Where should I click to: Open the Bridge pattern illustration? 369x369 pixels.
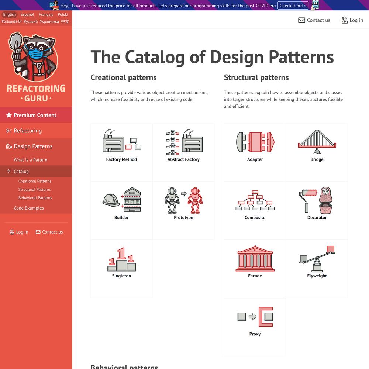pos(317,142)
